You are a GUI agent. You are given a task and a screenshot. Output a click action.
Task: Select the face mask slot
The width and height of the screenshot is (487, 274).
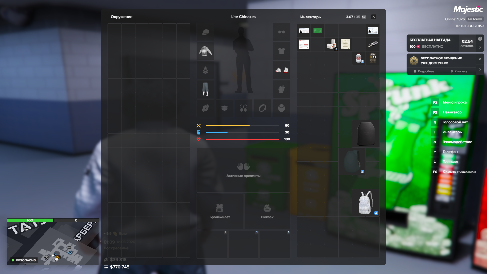point(224,108)
